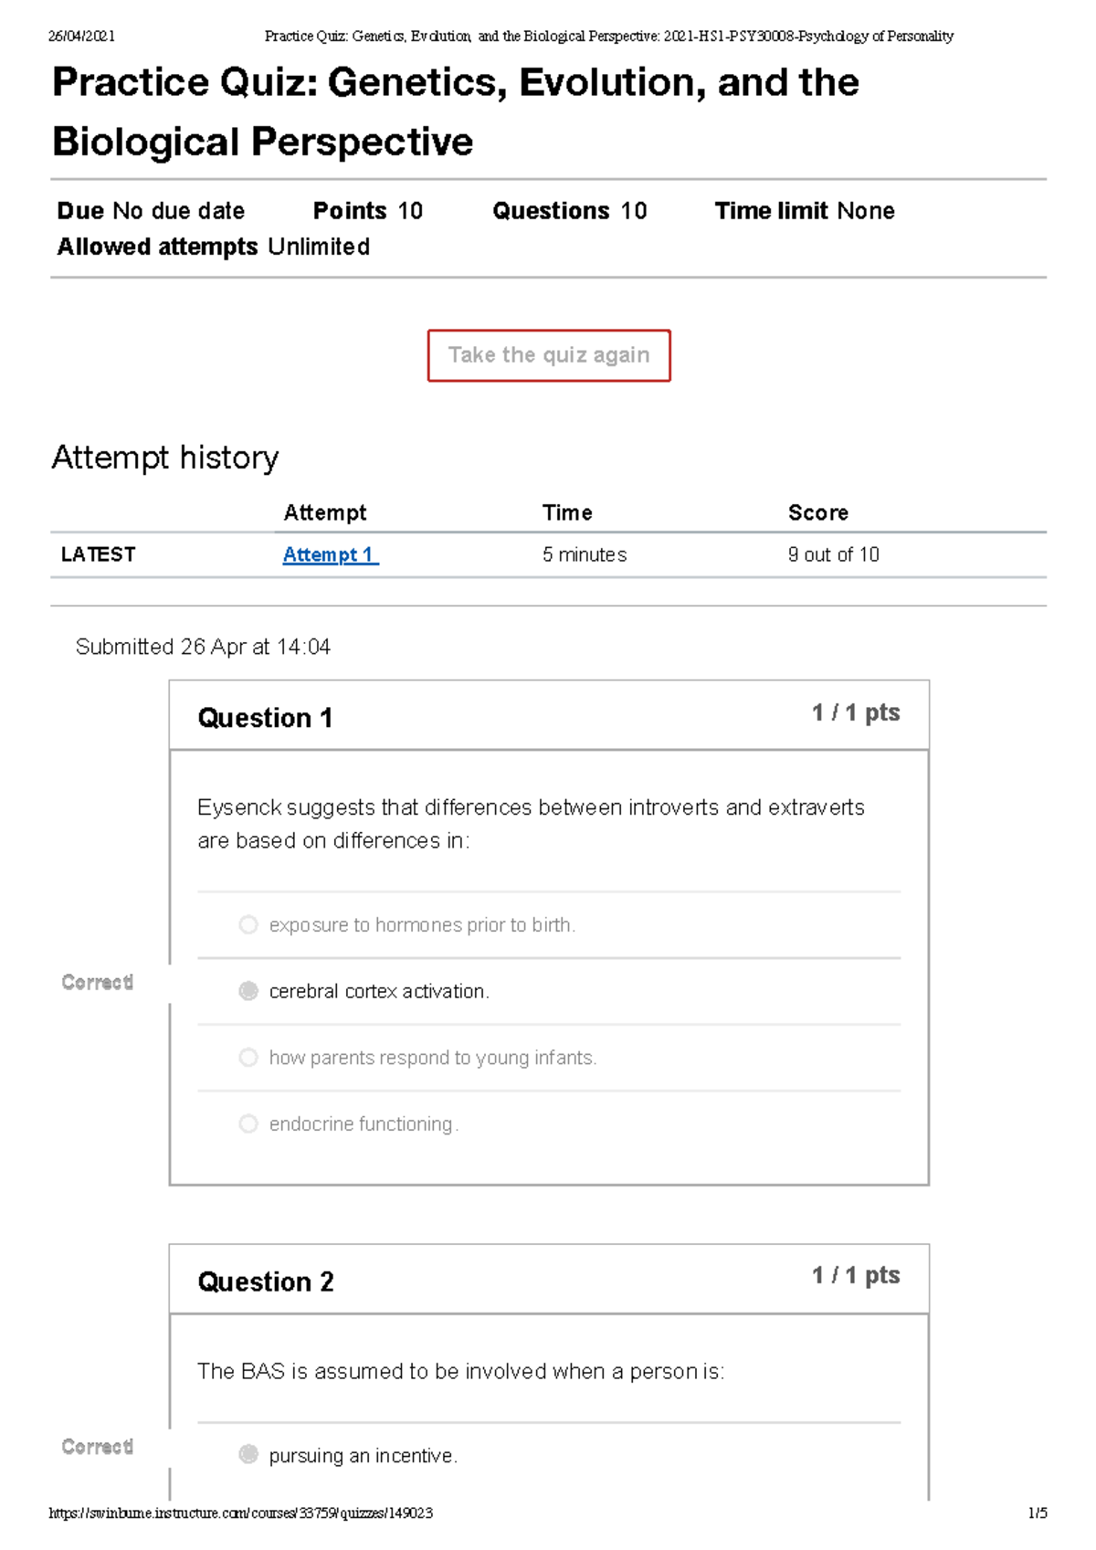The image size is (1096, 1550).
Task: Select pursuing an incentive radio button
Action: pos(248,1454)
